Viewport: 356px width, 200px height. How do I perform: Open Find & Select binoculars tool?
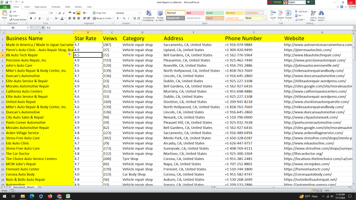pyautogui.click(x=321, y=16)
